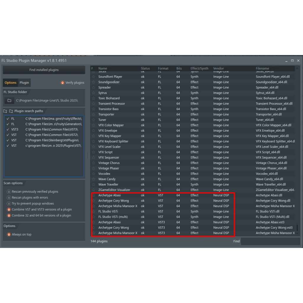Viewport: 303px width, 303px height.
Task: Favorite the Vintage Phaser star
Action: point(94,168)
